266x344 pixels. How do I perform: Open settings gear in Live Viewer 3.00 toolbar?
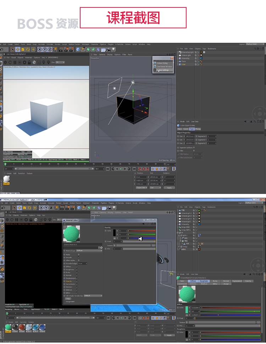(24, 62)
